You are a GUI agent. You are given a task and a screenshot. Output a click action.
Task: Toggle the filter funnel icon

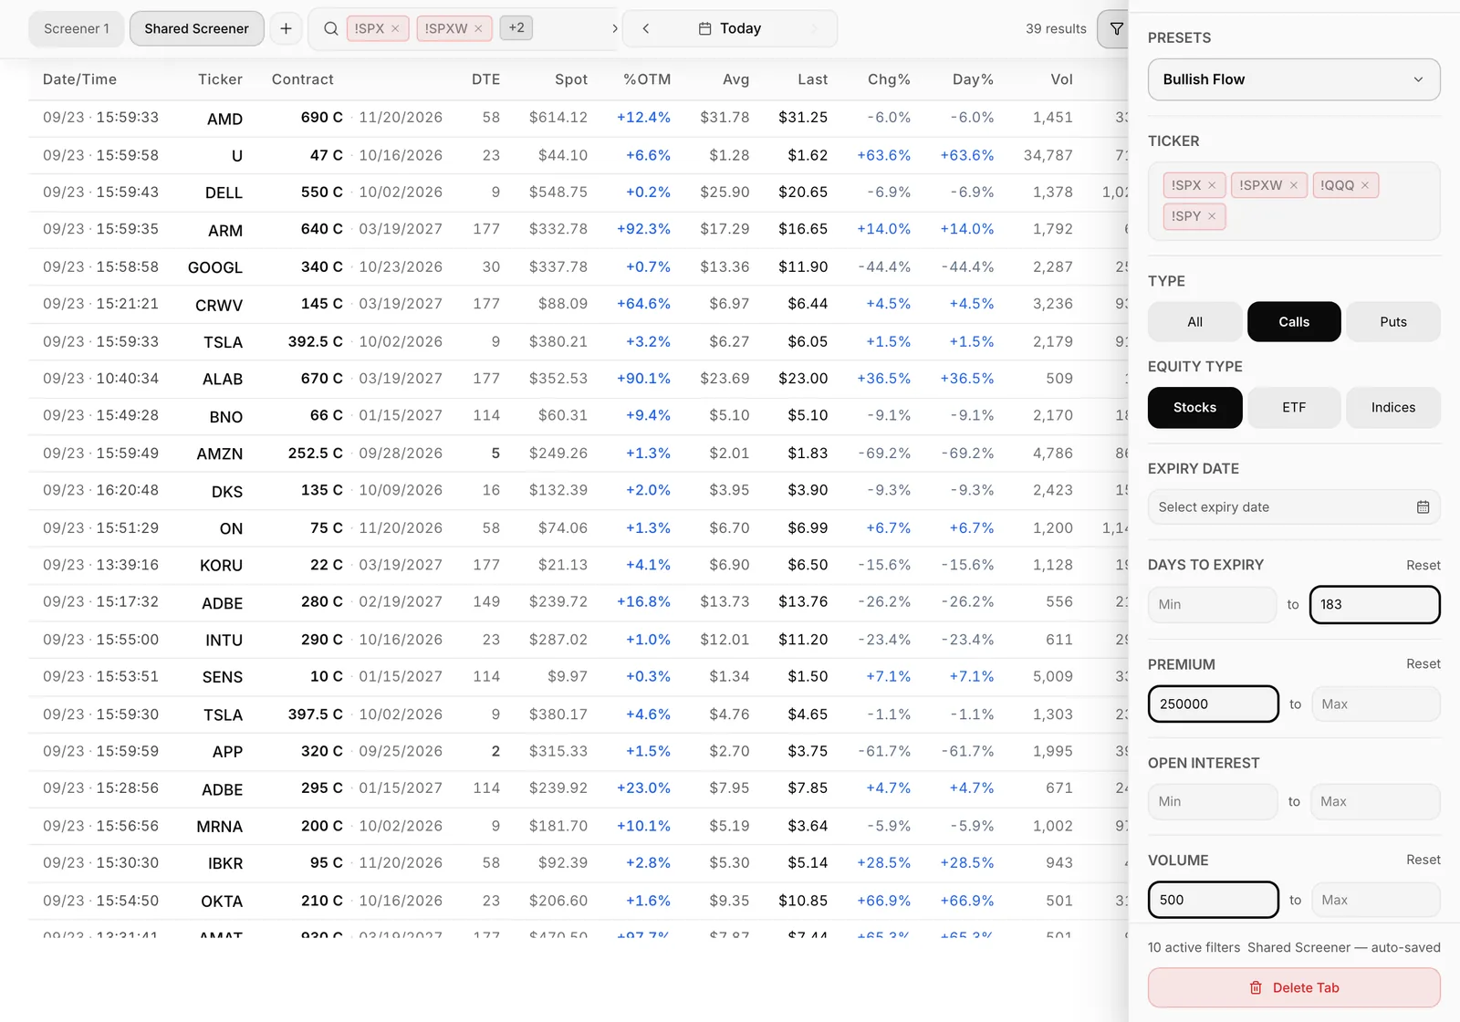[1116, 28]
